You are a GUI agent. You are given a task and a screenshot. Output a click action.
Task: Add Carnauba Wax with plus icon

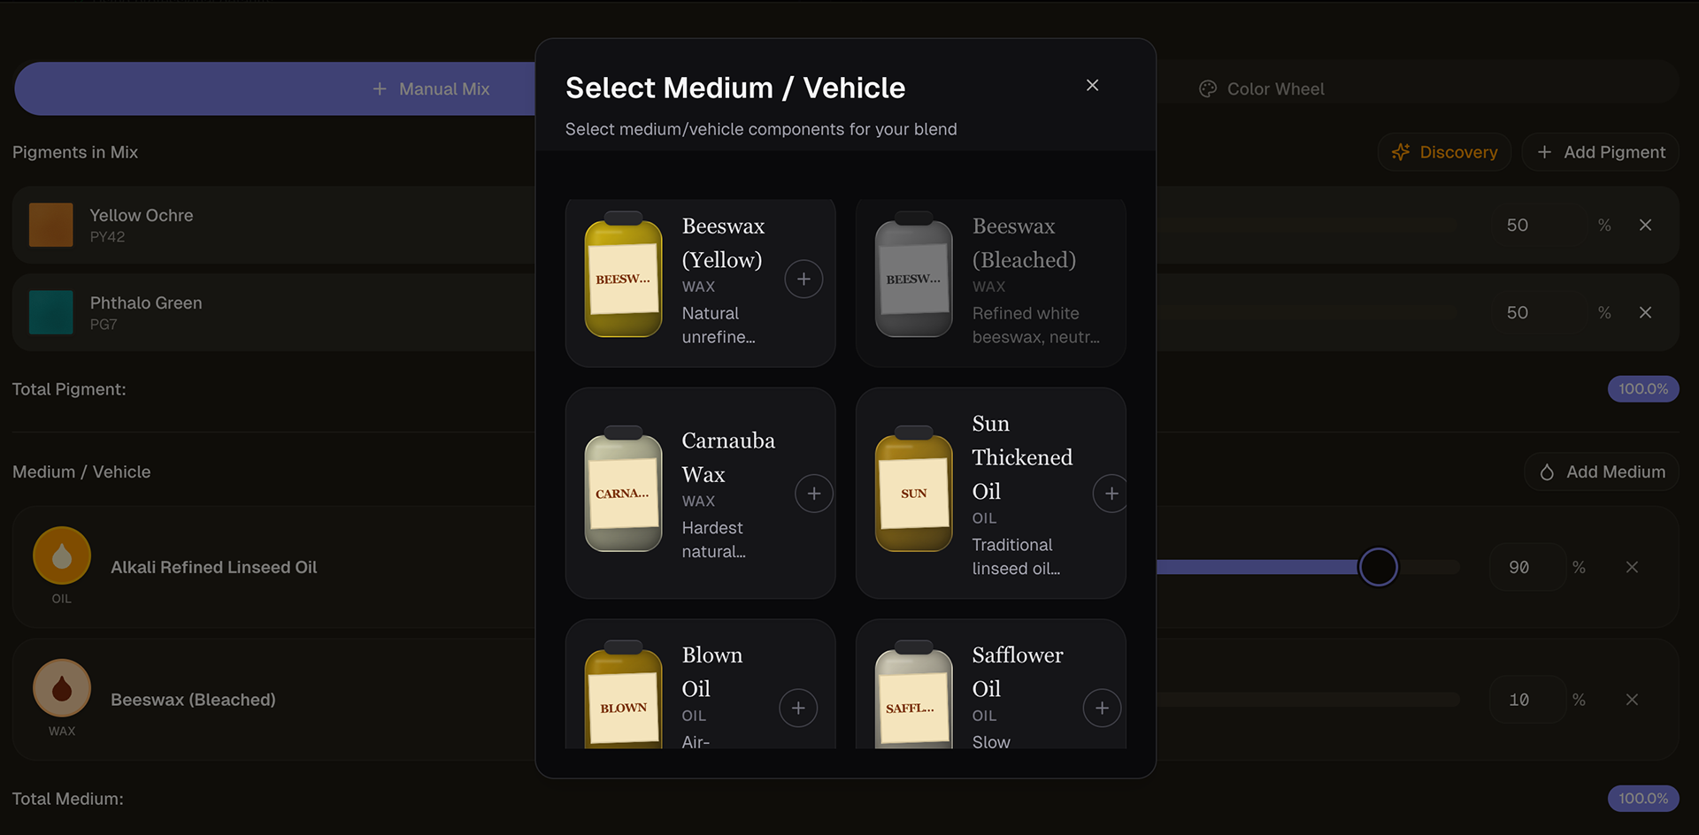point(814,494)
